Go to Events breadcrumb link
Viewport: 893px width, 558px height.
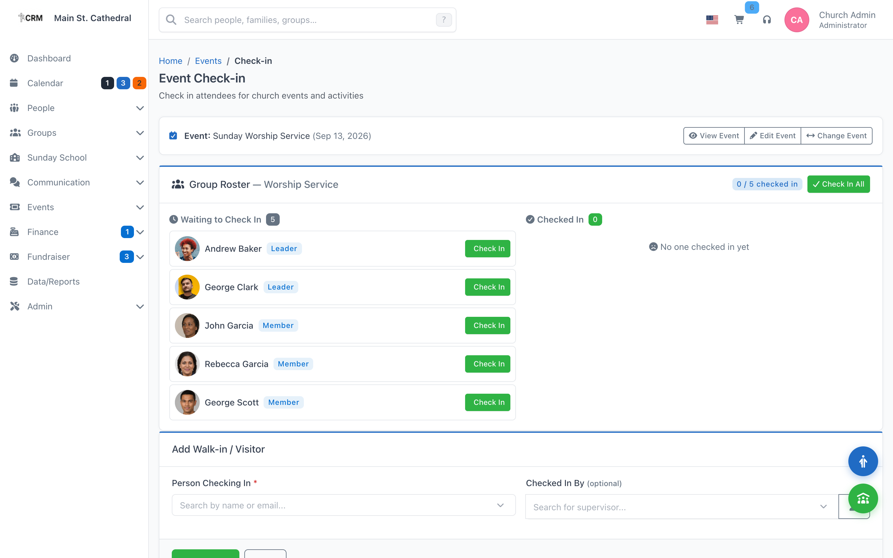click(208, 61)
